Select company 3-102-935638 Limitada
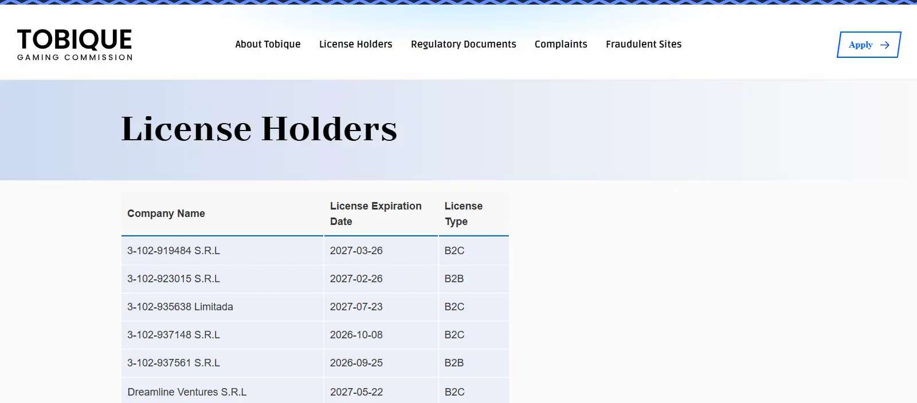The image size is (917, 403). [x=180, y=307]
